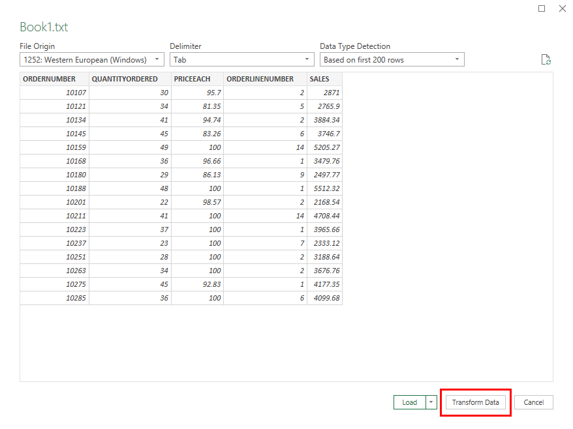Click order number cell 10107

(54, 93)
